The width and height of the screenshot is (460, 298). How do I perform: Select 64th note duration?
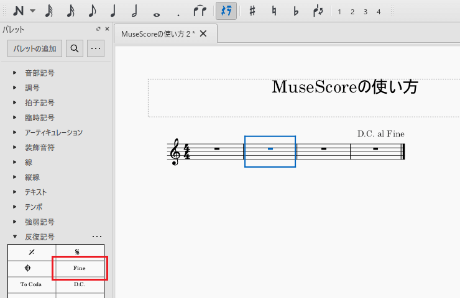pos(49,11)
